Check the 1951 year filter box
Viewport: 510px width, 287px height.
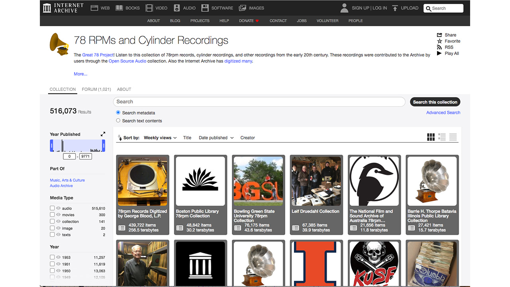(x=52, y=264)
